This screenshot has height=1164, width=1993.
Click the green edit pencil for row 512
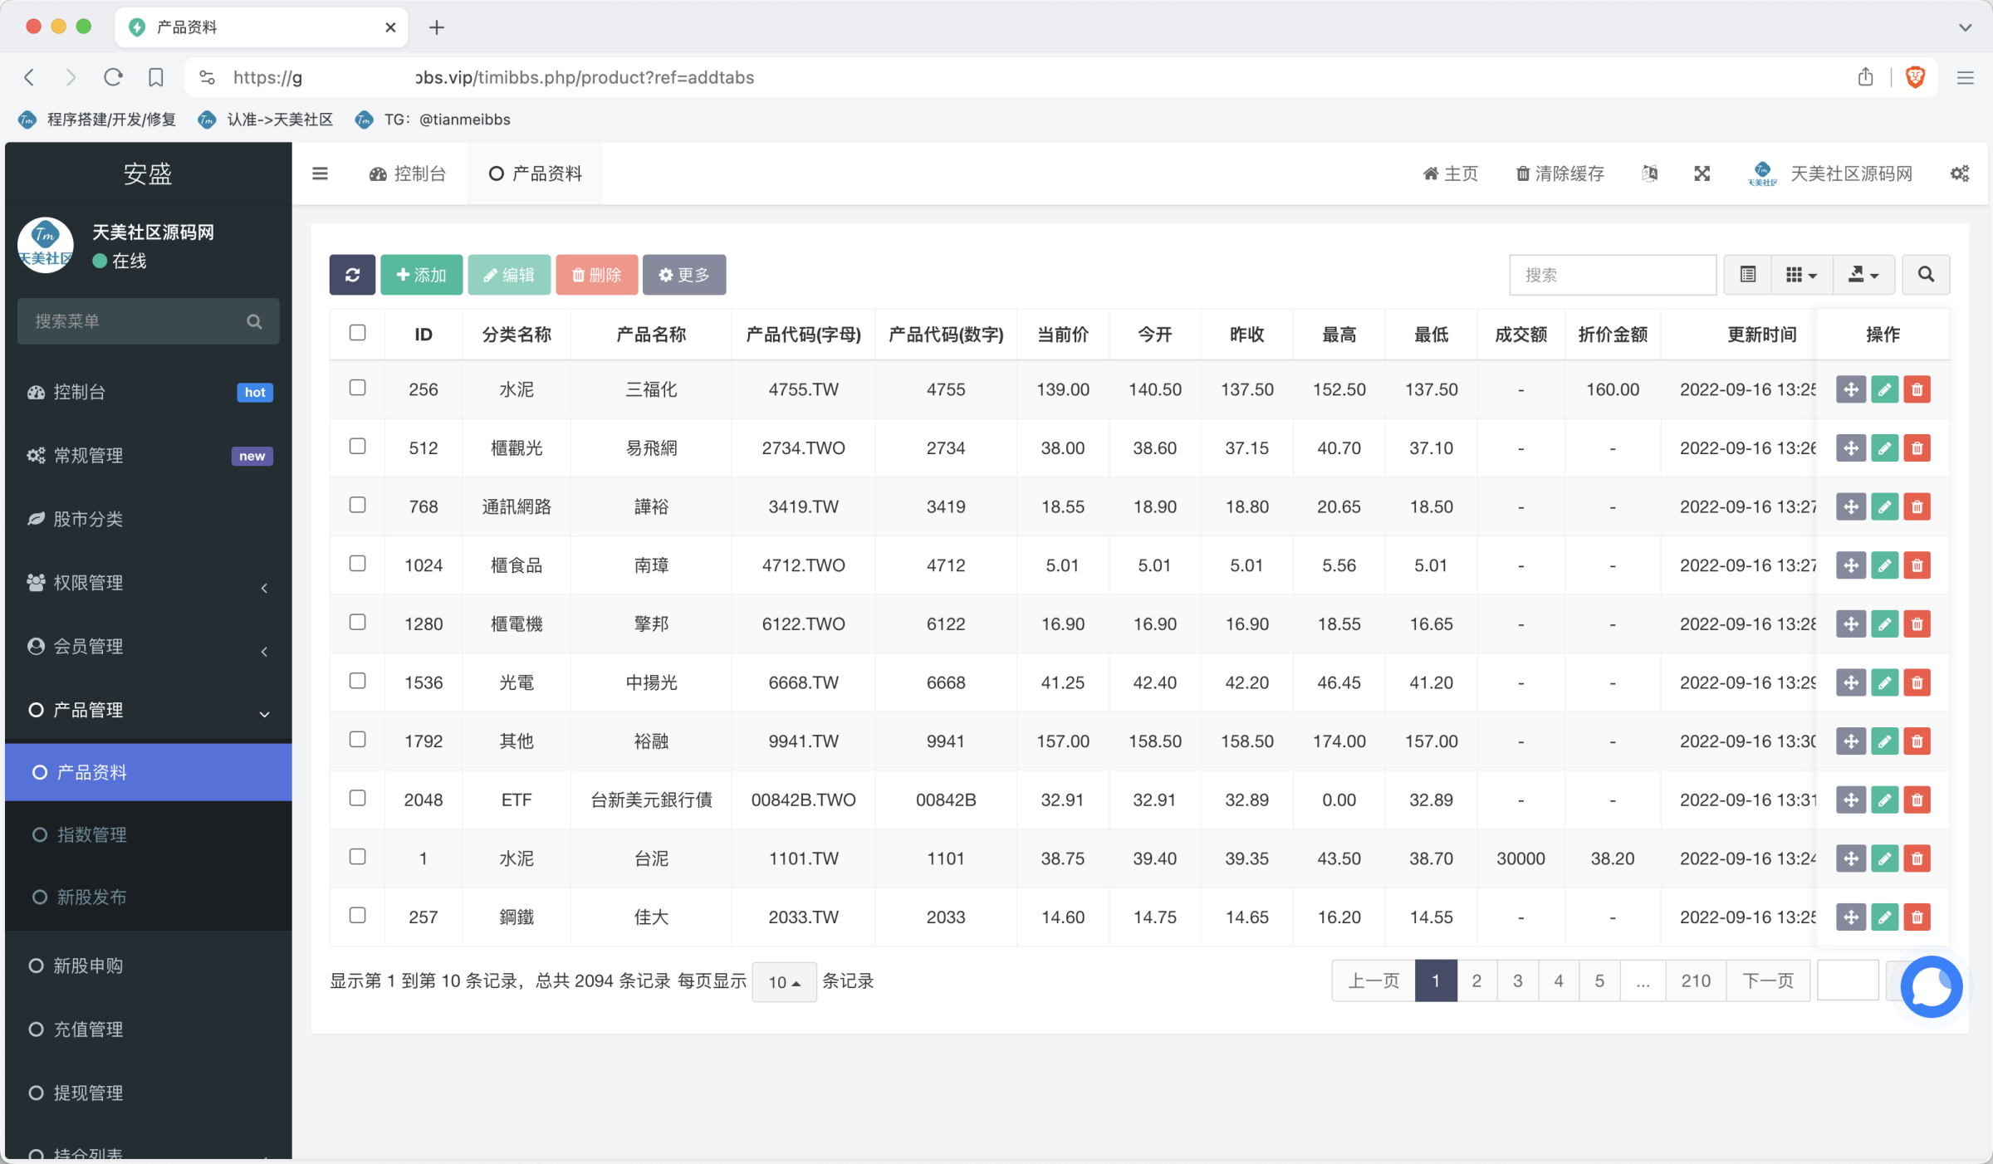(x=1884, y=448)
